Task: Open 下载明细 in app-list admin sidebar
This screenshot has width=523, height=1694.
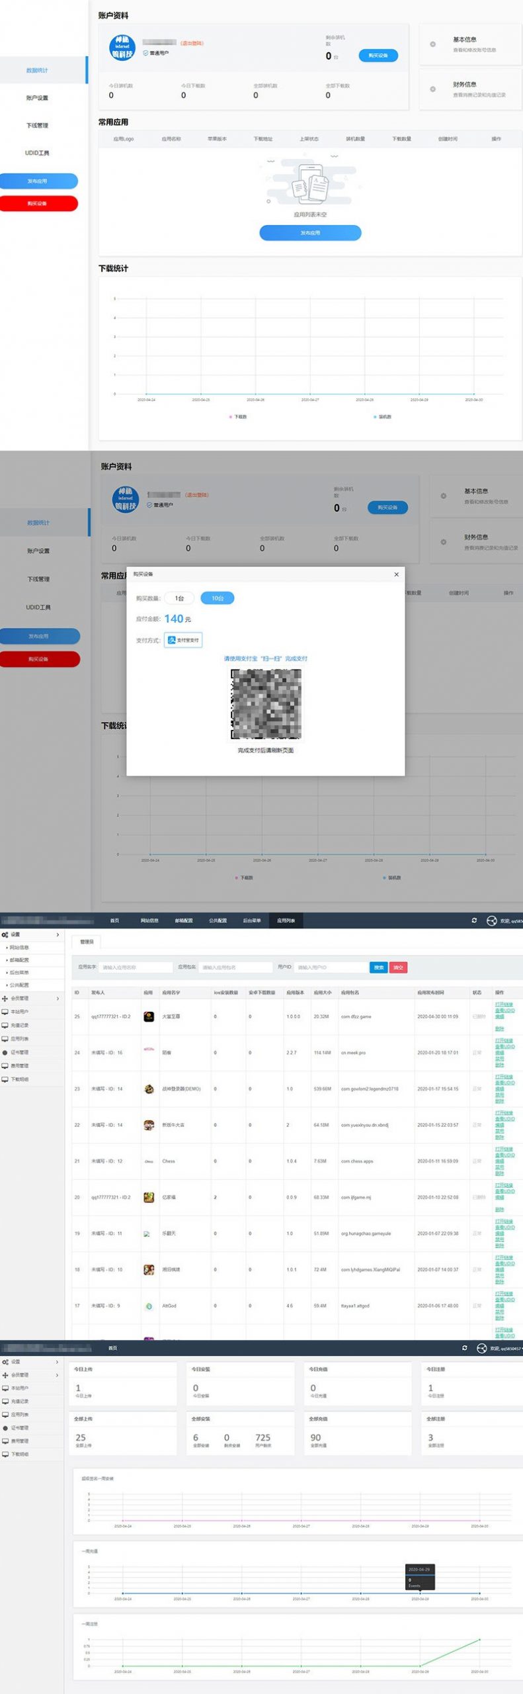Action: point(32,1079)
